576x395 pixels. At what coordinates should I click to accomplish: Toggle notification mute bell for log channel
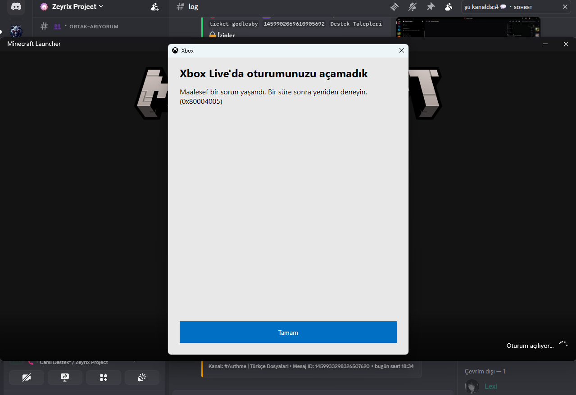[x=413, y=7]
